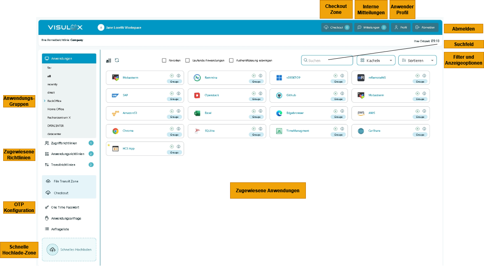The width and height of the screenshot is (484, 266).
Task: Start AWS using its play icon
Action: 417,111
